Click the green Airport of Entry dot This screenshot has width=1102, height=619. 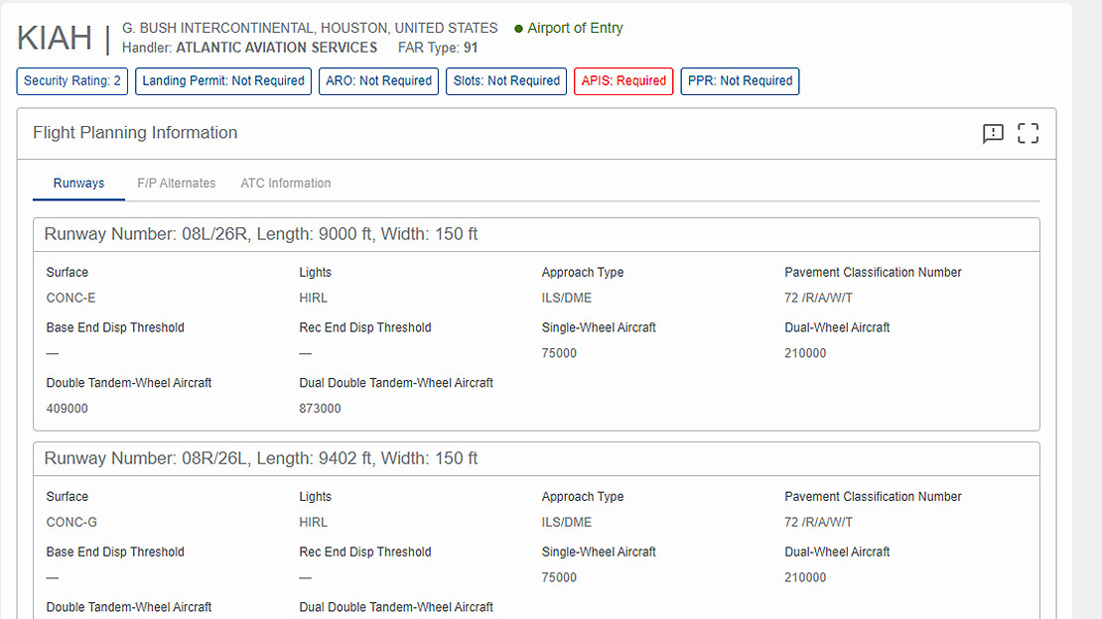(x=518, y=29)
